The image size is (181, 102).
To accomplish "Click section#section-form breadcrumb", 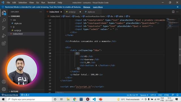I will point(95,16).
